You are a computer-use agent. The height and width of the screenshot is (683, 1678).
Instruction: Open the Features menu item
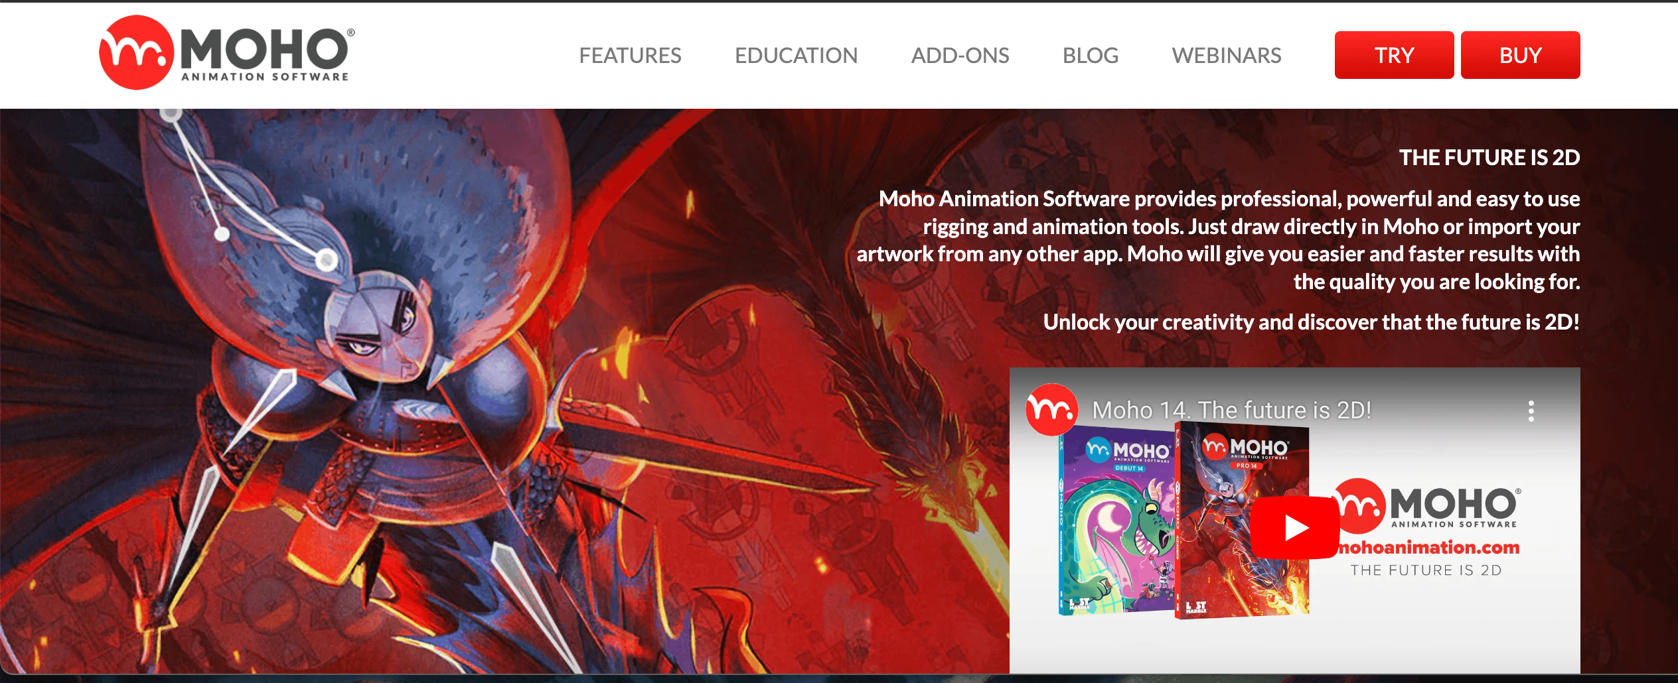630,55
